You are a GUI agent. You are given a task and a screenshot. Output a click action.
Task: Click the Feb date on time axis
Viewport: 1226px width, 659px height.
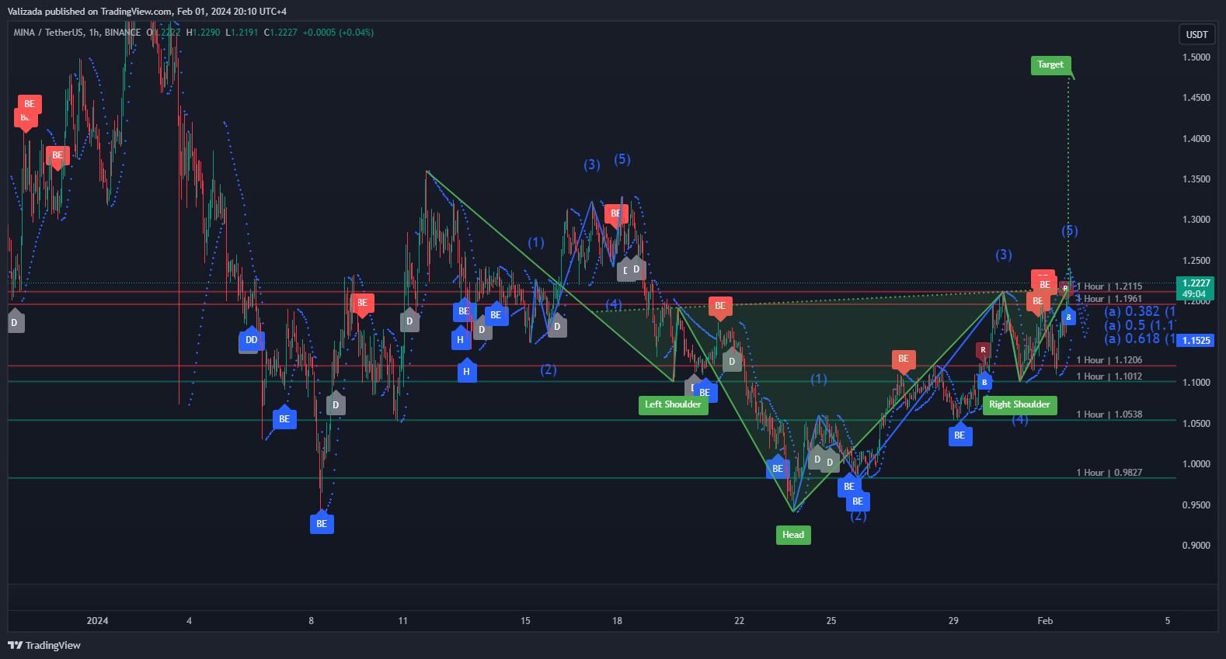[1045, 621]
